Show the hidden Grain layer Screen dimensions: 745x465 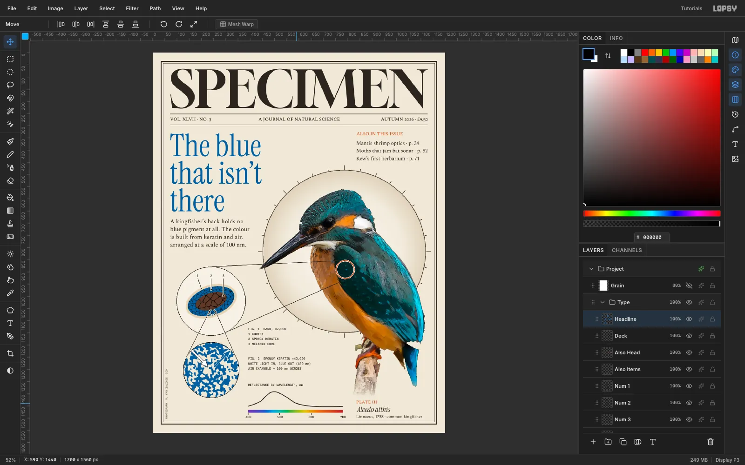pos(689,286)
